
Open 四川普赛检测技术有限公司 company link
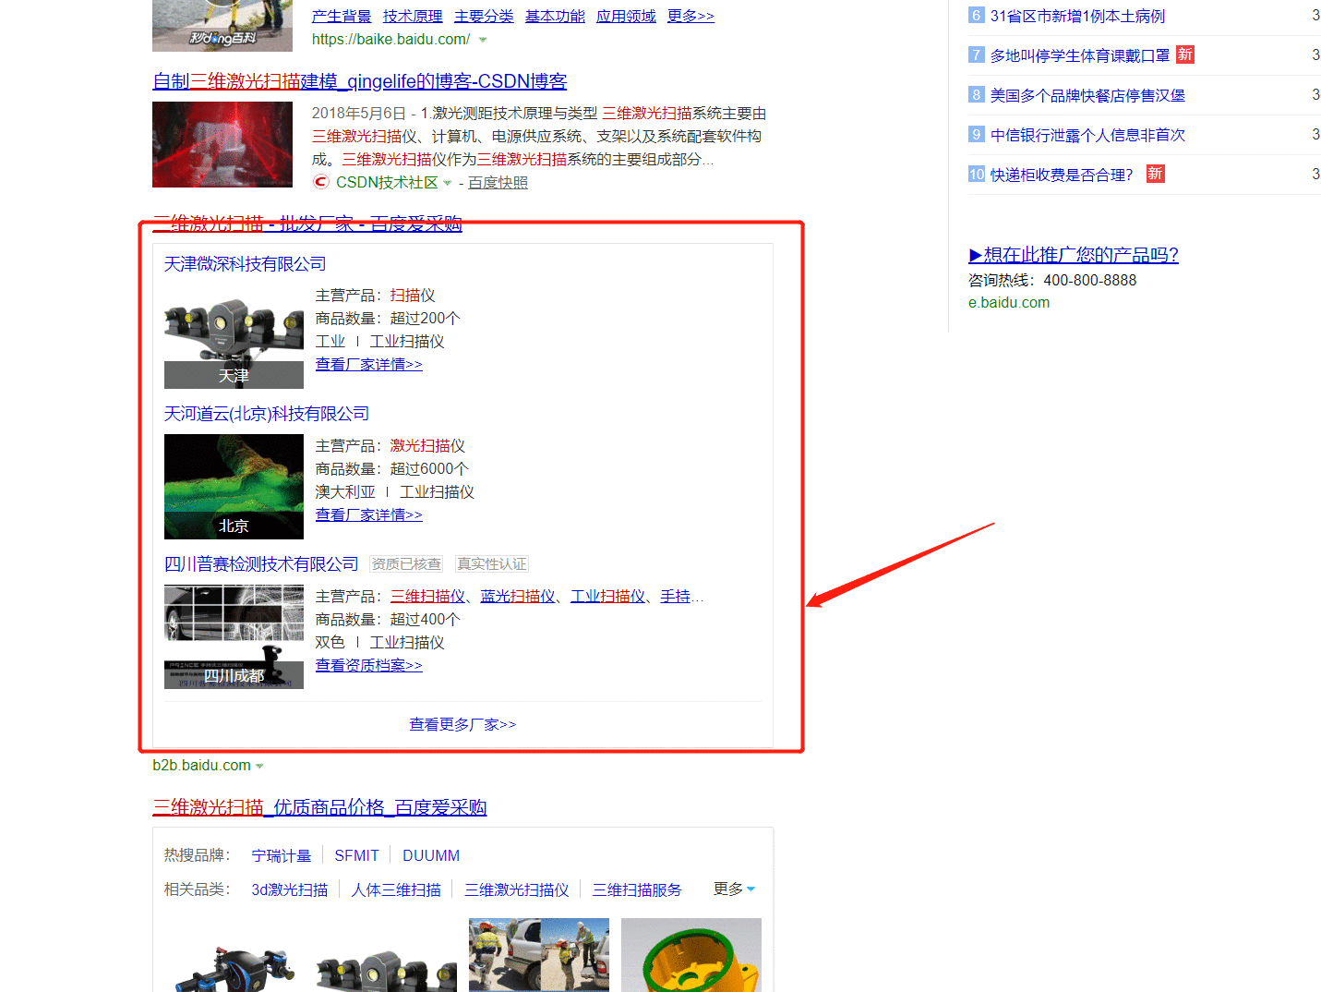(261, 564)
